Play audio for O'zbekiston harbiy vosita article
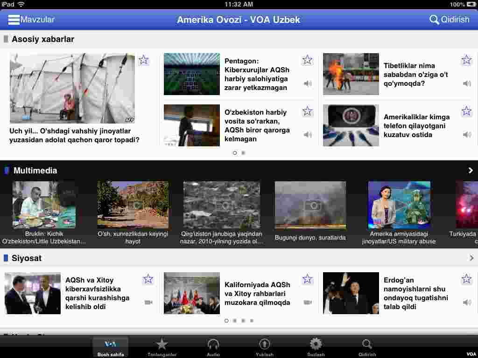This screenshot has height=358, width=478. tap(308, 135)
